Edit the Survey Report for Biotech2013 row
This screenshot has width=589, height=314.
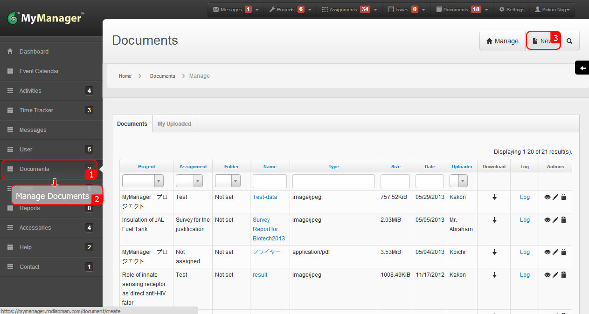[x=555, y=220]
